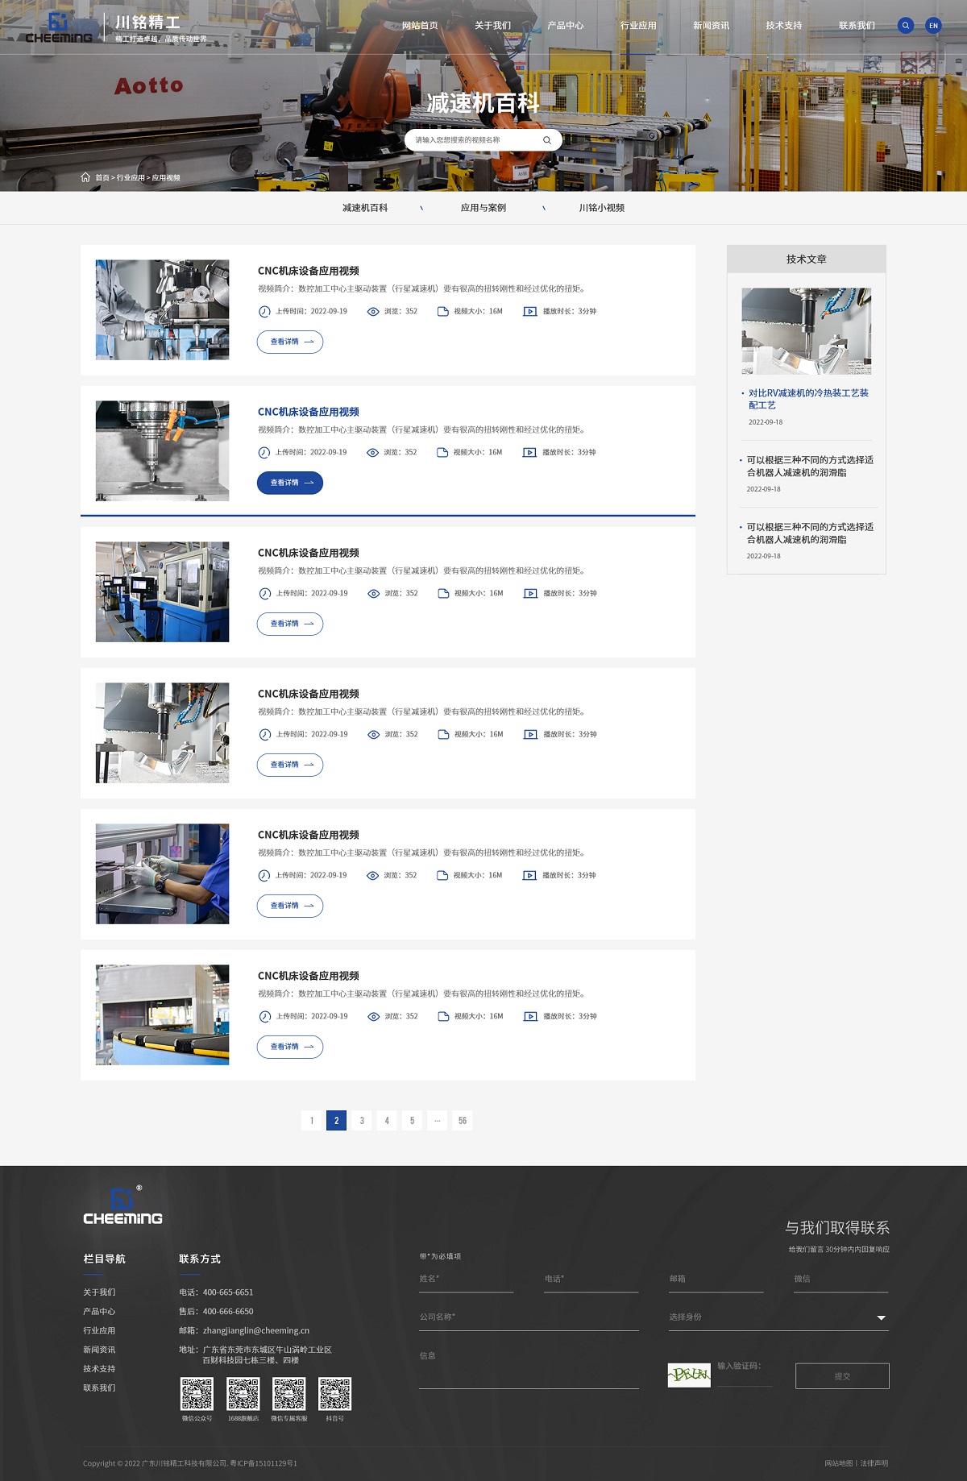Screen dimensions: 967x1481
Task: Open 关于我们 in the top navigation
Action: click(x=492, y=26)
